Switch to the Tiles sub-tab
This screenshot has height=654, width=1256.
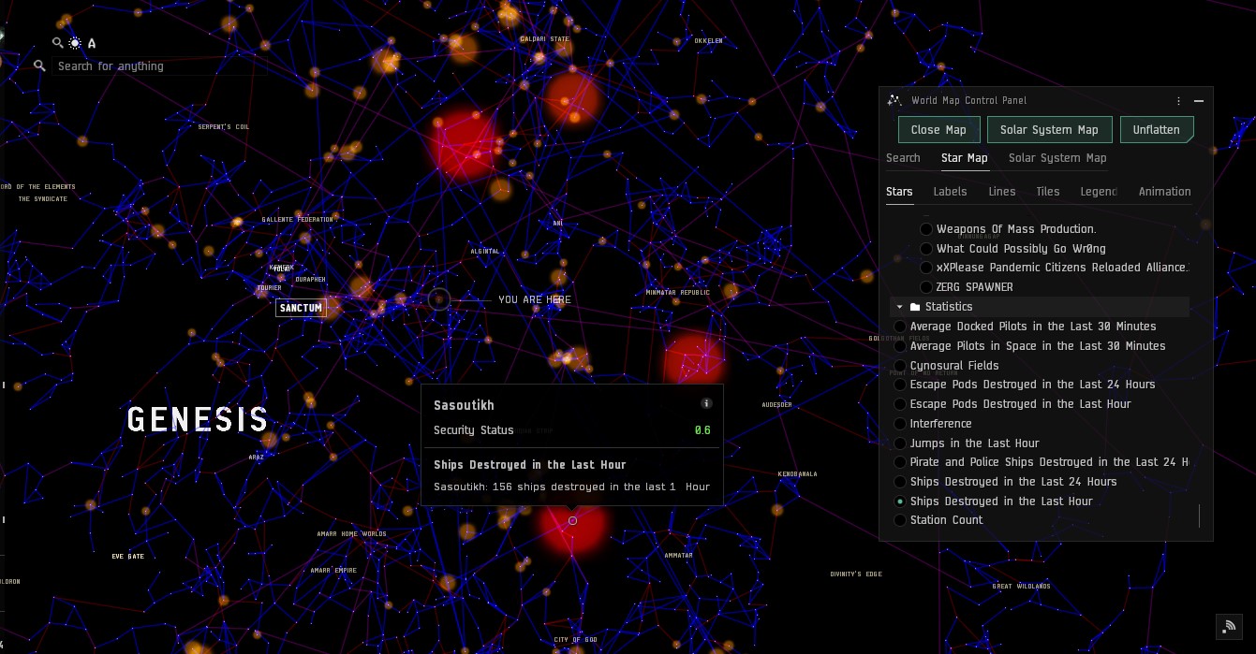[1048, 192]
